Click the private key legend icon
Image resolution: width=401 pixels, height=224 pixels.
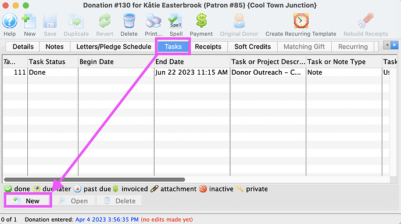click(x=239, y=189)
